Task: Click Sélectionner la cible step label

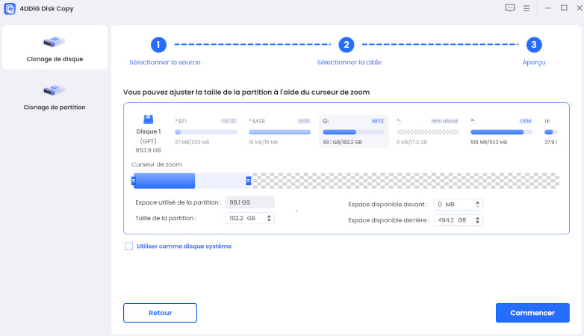Action: tap(350, 62)
